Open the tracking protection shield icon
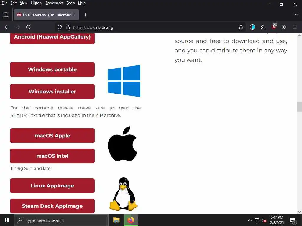 [60, 27]
